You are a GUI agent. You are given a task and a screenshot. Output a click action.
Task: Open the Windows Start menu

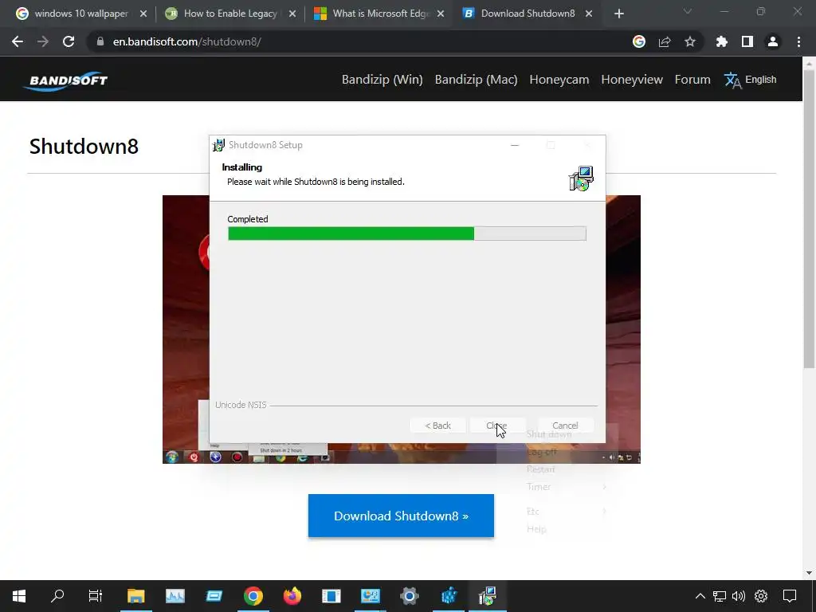pyautogui.click(x=19, y=596)
